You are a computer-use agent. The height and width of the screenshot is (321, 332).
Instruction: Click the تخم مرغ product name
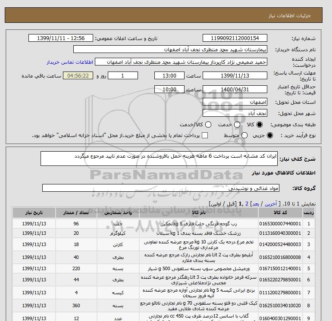(199, 244)
